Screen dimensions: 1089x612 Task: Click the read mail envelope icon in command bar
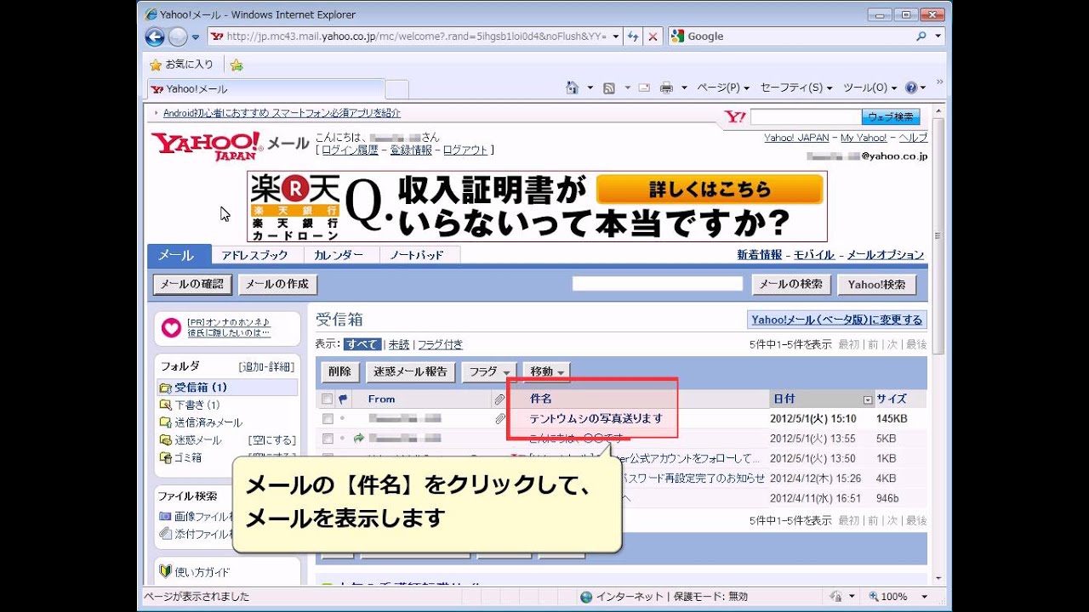coord(644,88)
